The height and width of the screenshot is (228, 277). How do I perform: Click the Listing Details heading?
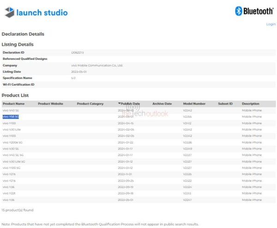point(18,44)
